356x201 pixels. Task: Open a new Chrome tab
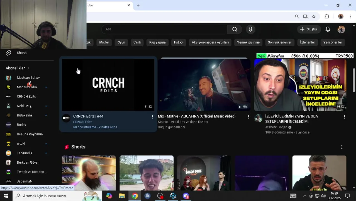[x=138, y=5]
